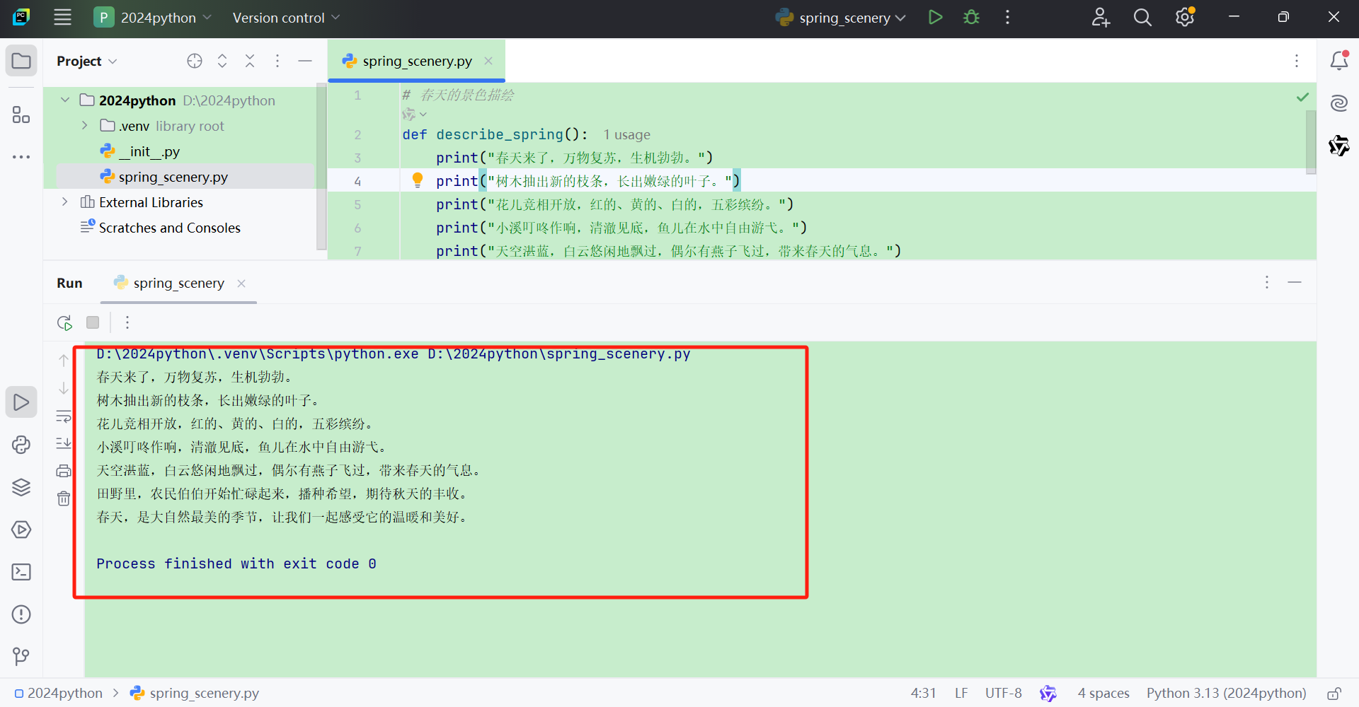Expand the .venv folder
The width and height of the screenshot is (1359, 707).
click(x=84, y=126)
